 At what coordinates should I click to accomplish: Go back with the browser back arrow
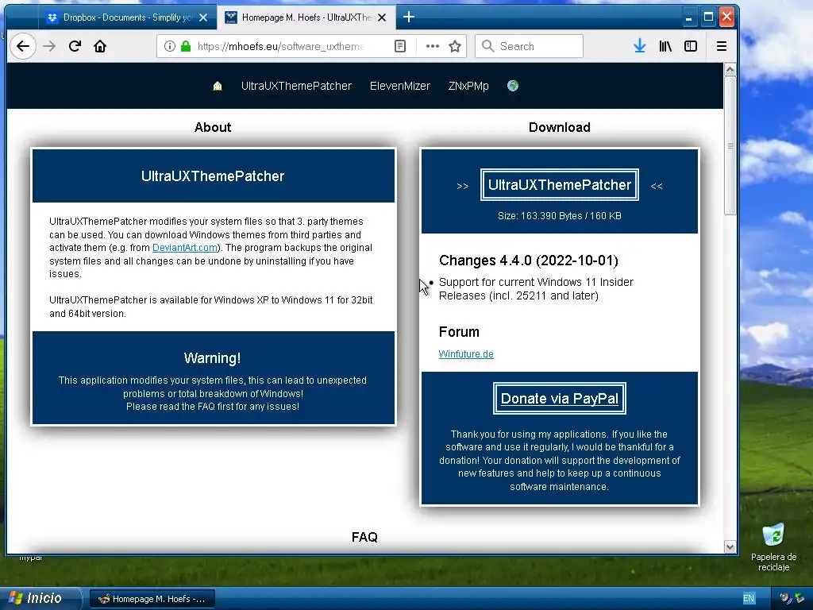click(23, 46)
